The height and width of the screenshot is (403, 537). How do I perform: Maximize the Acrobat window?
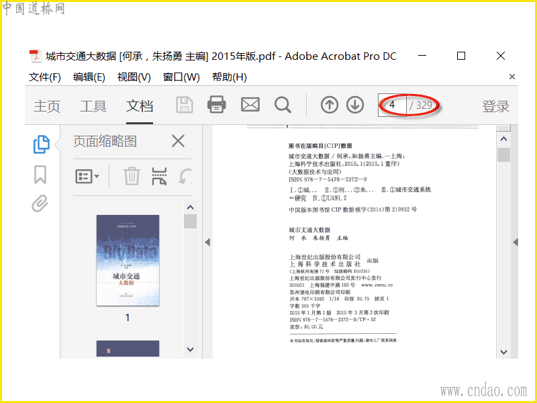461,56
